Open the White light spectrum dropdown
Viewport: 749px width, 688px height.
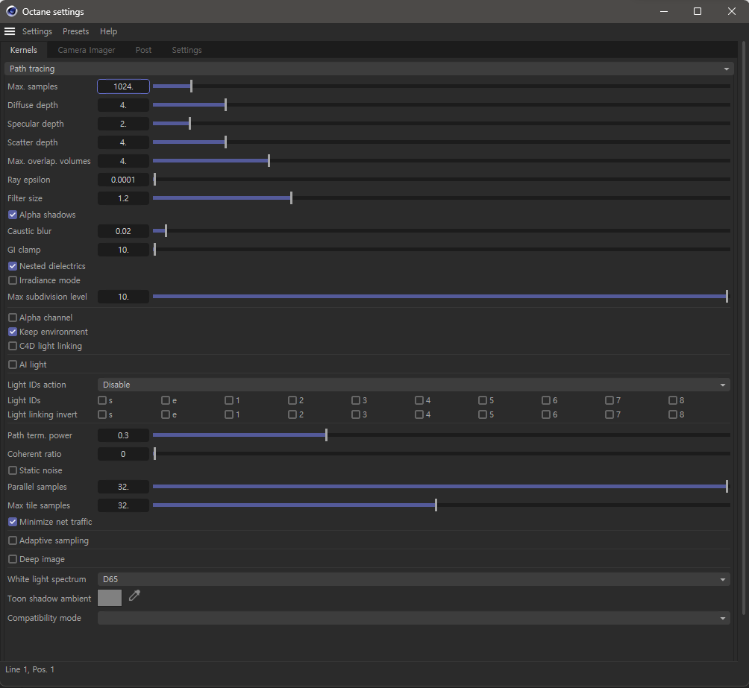[414, 579]
